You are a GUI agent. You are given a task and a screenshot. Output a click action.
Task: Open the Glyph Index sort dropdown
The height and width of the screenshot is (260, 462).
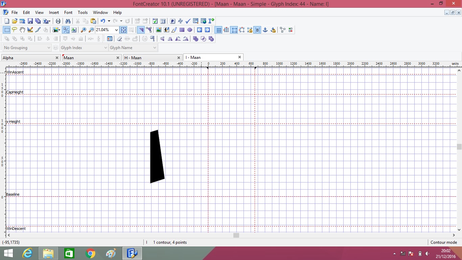105,48
